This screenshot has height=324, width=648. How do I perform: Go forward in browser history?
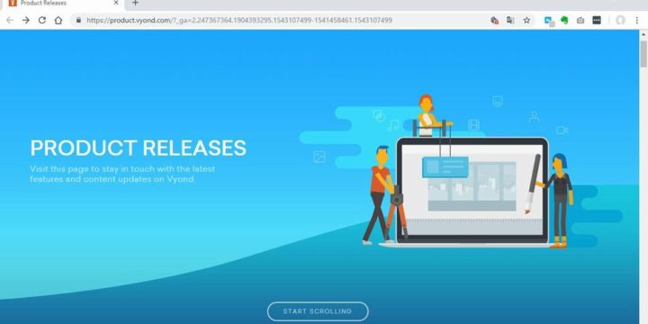[26, 20]
